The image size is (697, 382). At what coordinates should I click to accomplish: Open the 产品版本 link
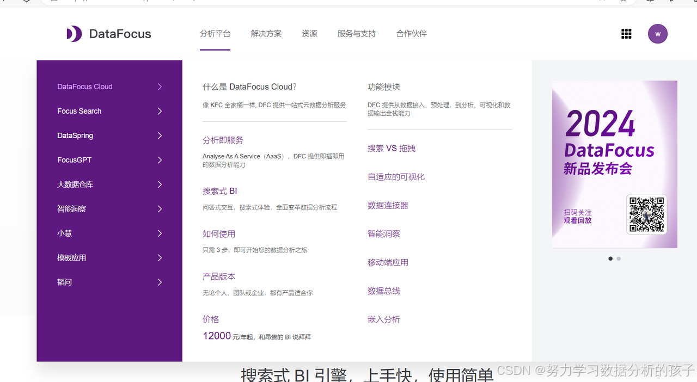pyautogui.click(x=219, y=277)
